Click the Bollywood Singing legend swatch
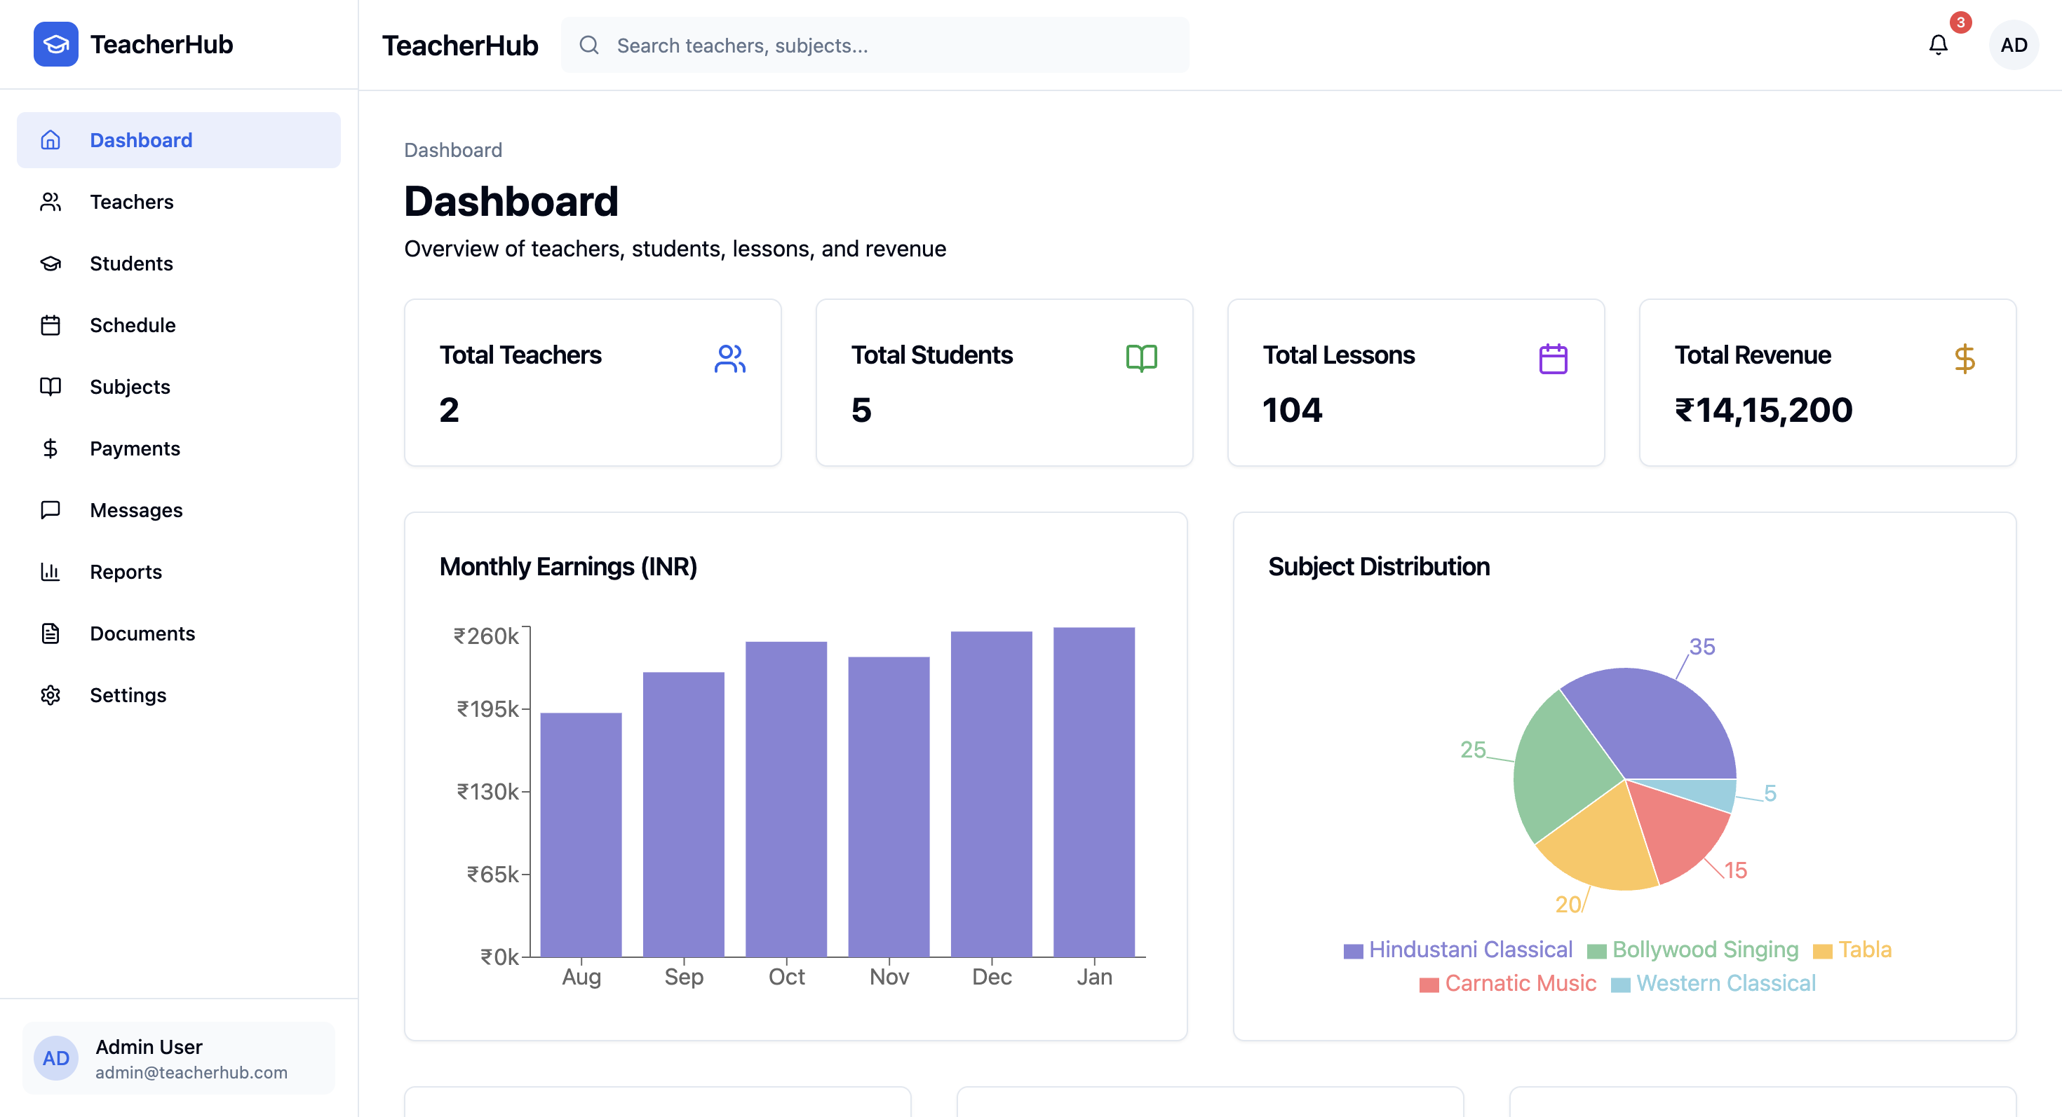The width and height of the screenshot is (2062, 1117). 1596,951
